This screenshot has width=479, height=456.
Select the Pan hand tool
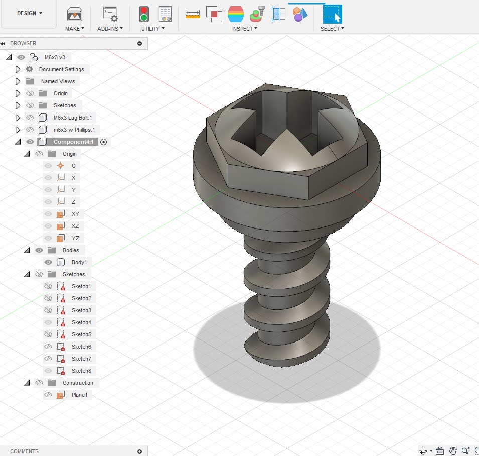(453, 451)
